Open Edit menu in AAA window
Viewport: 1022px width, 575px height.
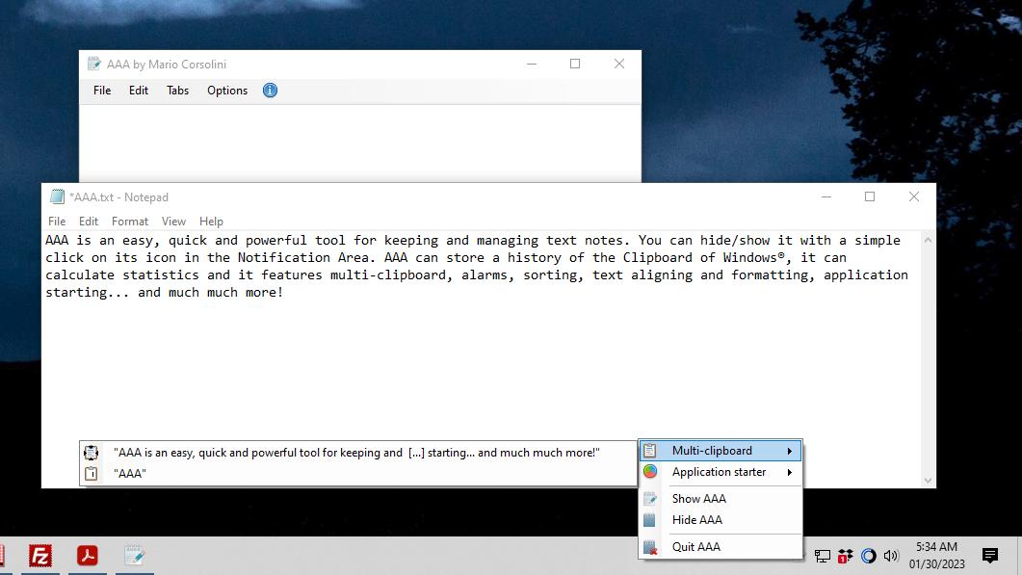point(138,91)
